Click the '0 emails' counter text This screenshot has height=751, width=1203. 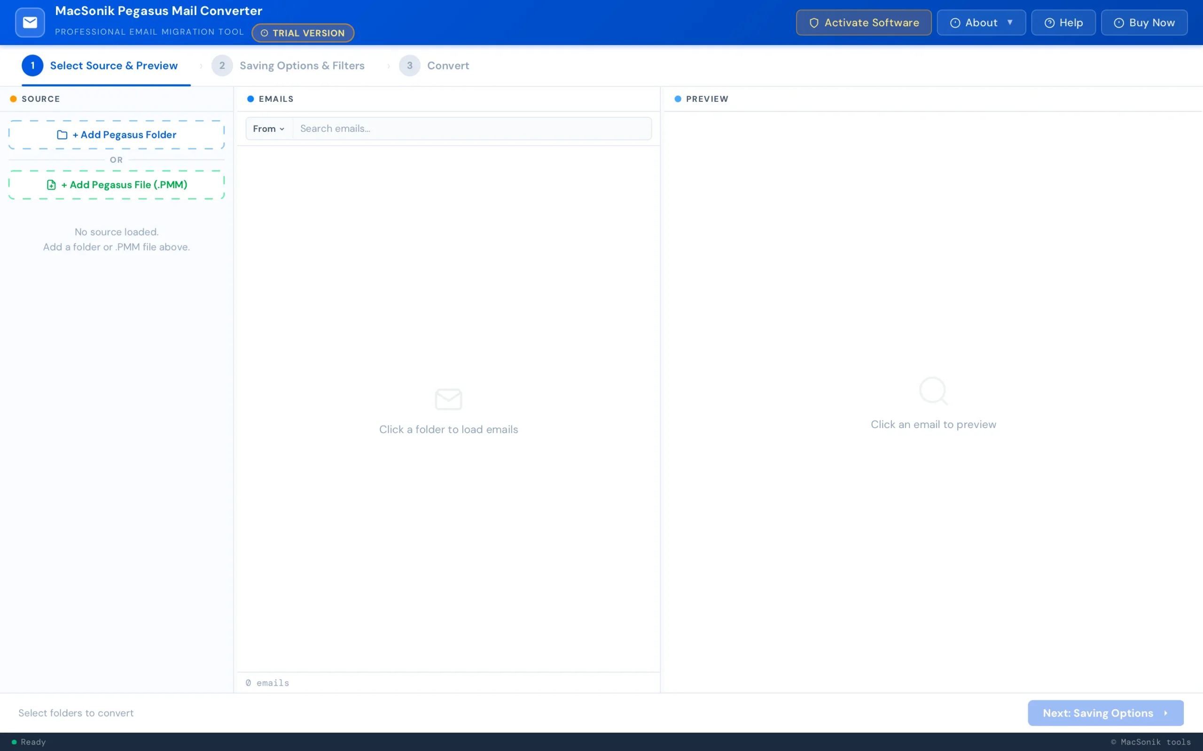(x=267, y=683)
